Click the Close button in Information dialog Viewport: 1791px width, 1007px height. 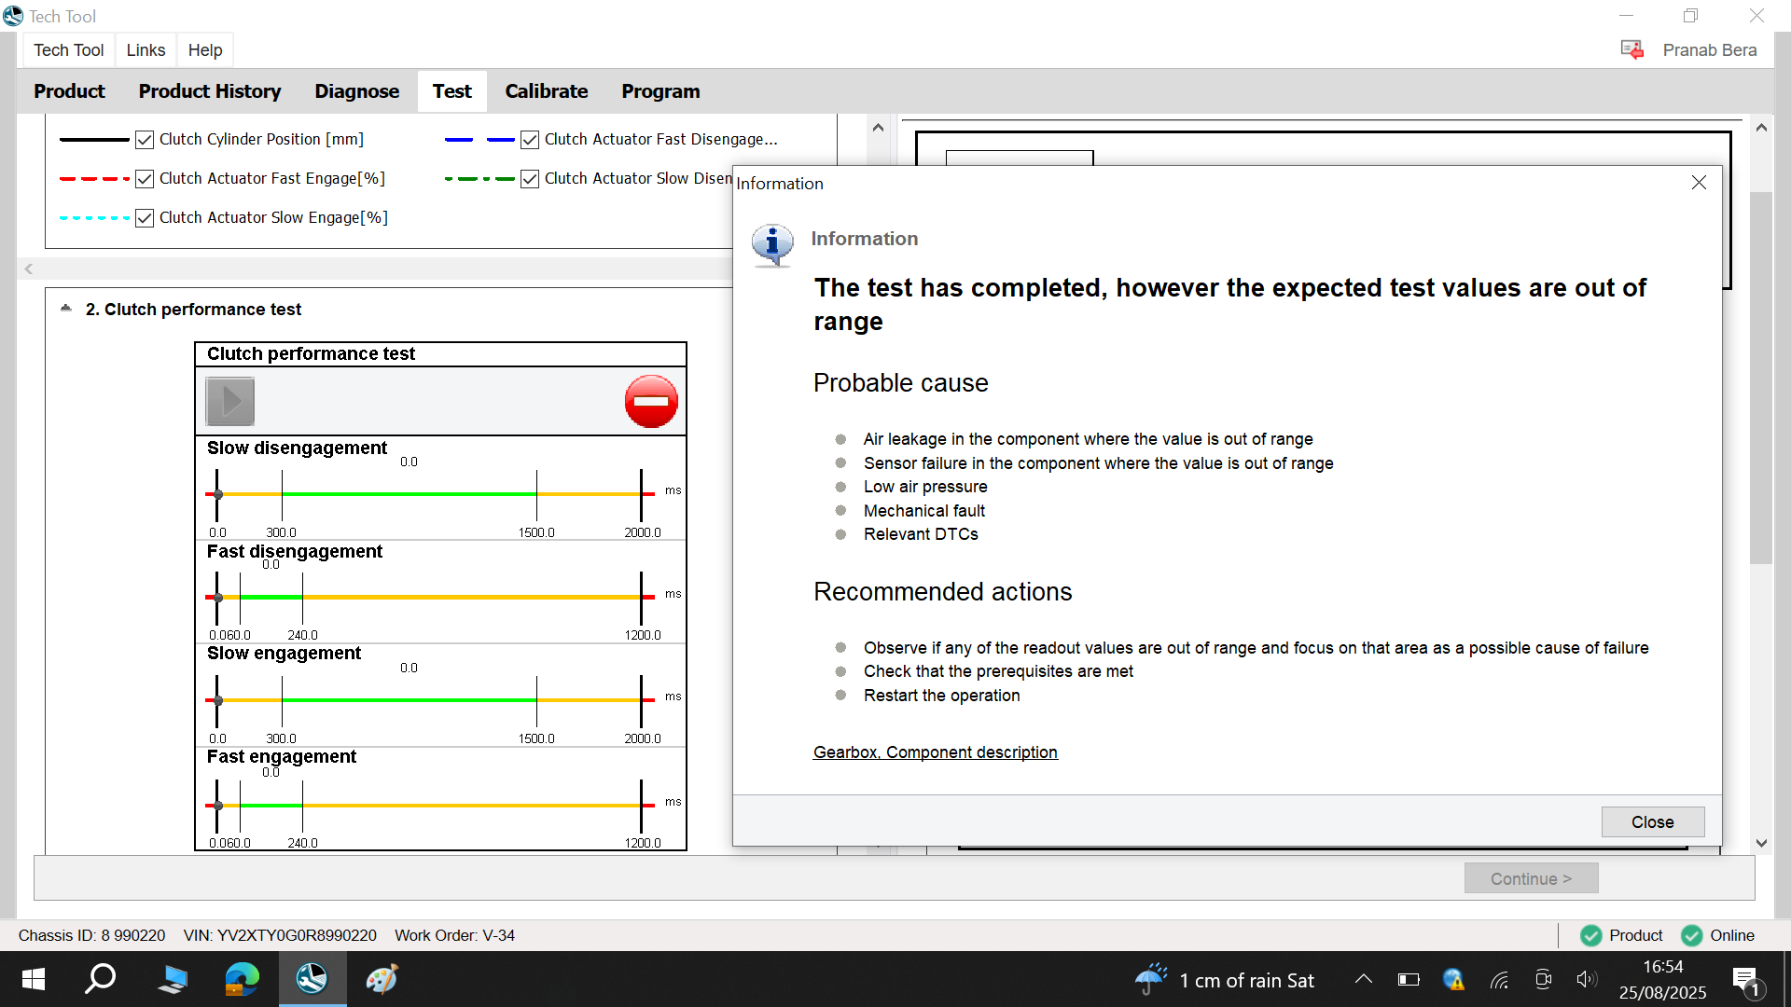pos(1653,822)
